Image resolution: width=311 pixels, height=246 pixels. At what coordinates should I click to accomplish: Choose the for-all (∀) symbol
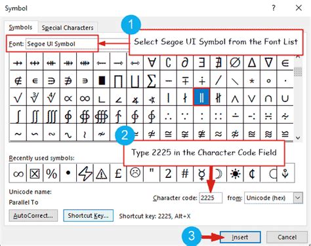coord(152,63)
